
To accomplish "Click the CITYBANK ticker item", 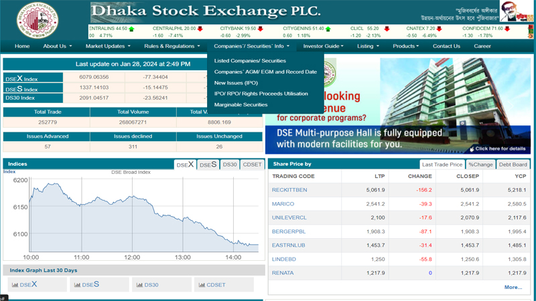I will coord(241,29).
